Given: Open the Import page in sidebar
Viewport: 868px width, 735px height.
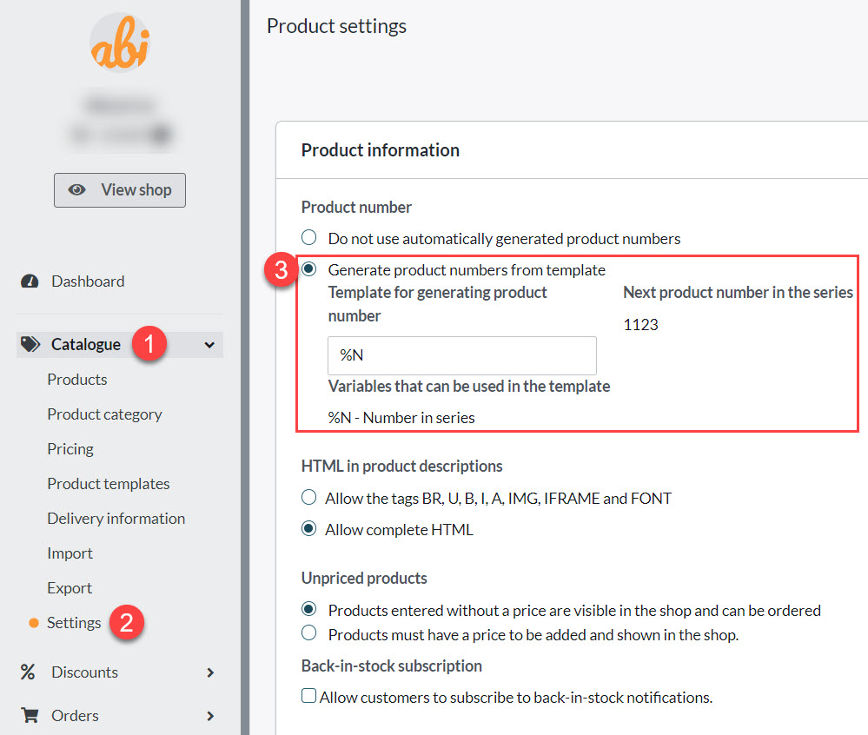Looking at the screenshot, I should [70, 553].
